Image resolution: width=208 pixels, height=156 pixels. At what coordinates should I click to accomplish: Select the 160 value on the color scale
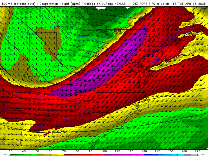184,151
